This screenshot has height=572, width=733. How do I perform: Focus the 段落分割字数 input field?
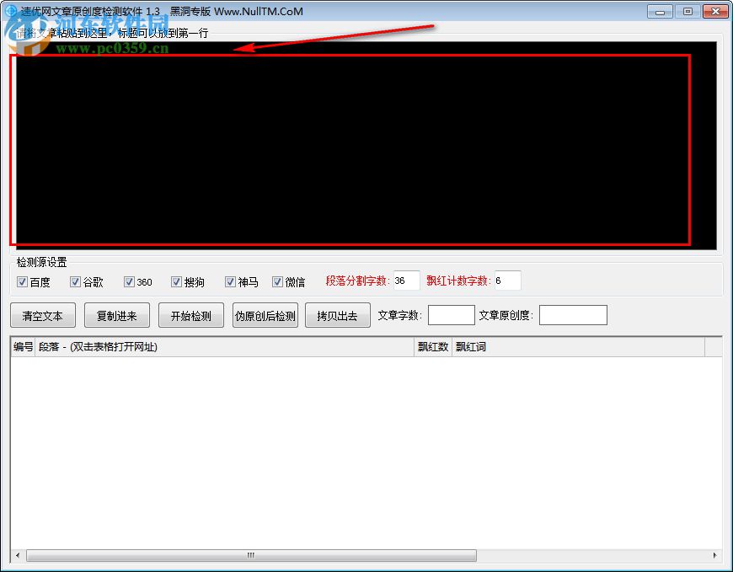406,281
